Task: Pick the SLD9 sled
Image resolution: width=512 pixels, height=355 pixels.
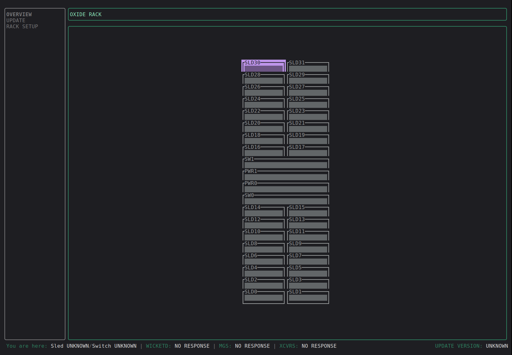Action: (308, 247)
